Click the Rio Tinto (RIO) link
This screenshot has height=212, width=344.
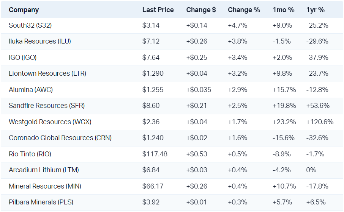[30, 154]
